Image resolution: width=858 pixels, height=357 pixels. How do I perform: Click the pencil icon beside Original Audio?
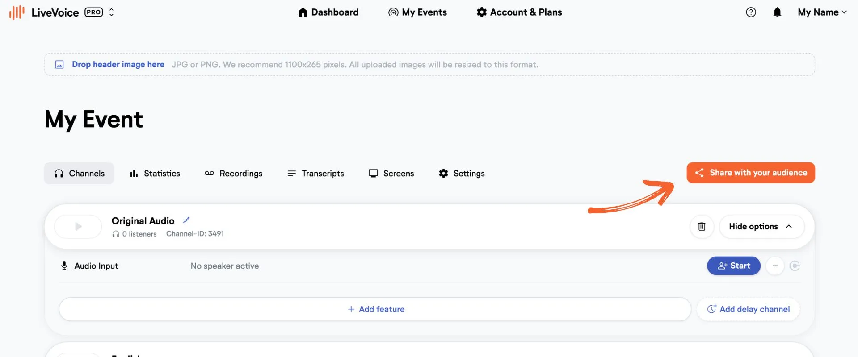coord(186,220)
